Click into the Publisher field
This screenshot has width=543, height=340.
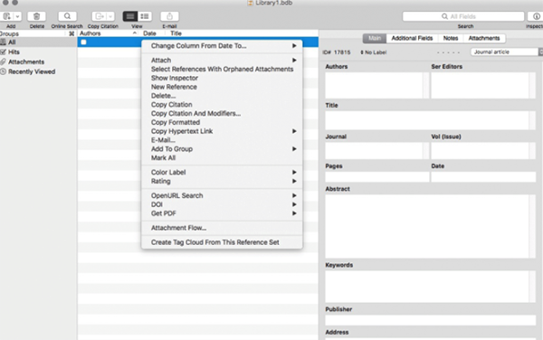coord(430,320)
